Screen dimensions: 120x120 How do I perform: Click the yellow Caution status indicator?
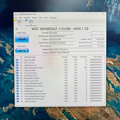[x=15, y=20]
